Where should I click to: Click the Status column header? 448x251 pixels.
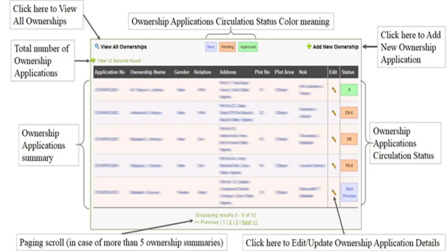click(348, 72)
